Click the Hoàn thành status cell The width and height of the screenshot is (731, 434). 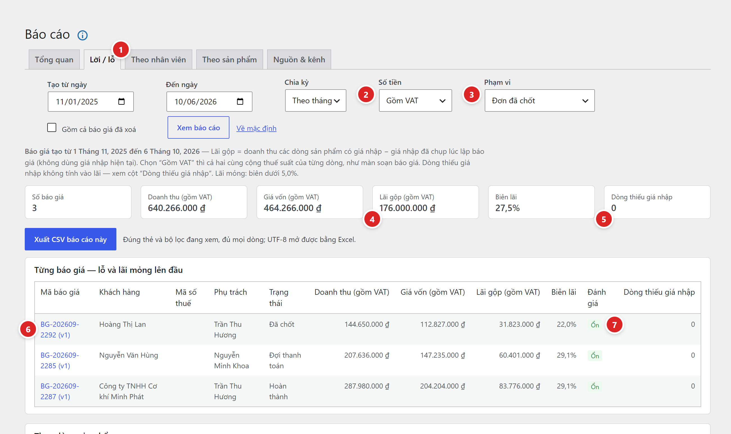[x=279, y=391]
